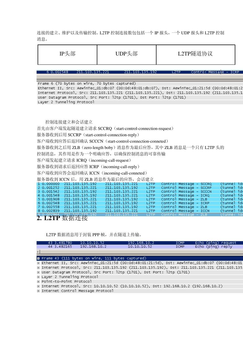Click the IP头部 table cell
Image resolution: width=243 pixels, height=344 pixels.
click(68, 55)
